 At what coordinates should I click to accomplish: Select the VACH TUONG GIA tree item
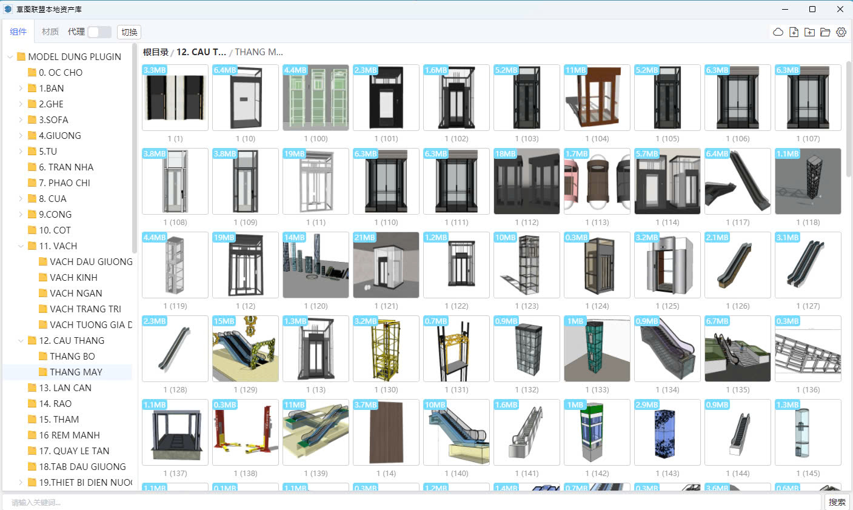(67, 324)
